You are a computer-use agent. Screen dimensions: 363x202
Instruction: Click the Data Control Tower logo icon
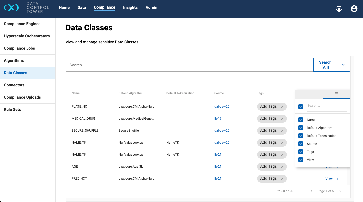(x=11, y=8)
